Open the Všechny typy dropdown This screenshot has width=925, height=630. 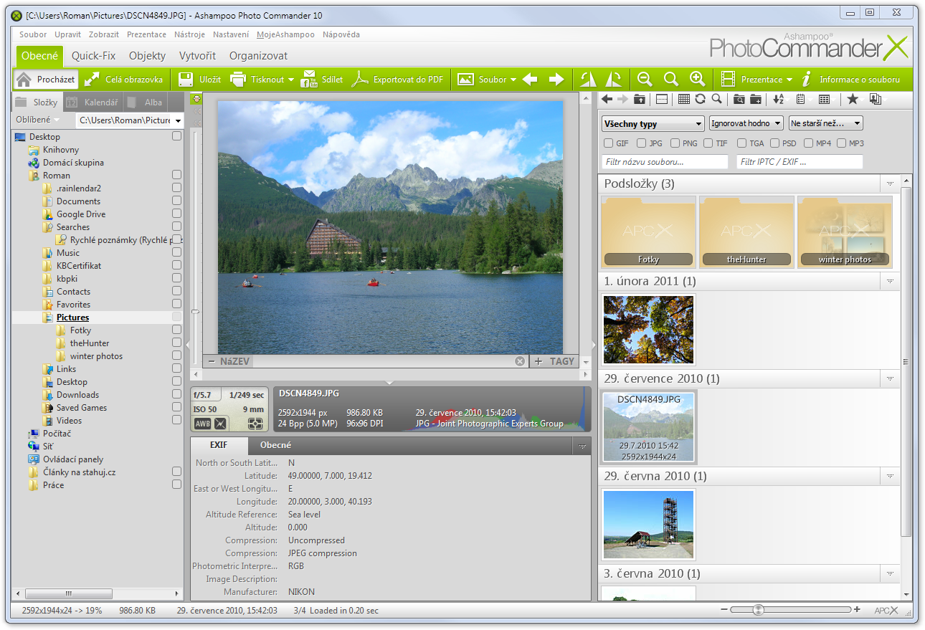(653, 124)
